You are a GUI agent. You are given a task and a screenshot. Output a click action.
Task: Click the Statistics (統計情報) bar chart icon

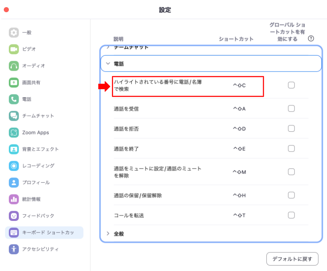click(x=14, y=199)
